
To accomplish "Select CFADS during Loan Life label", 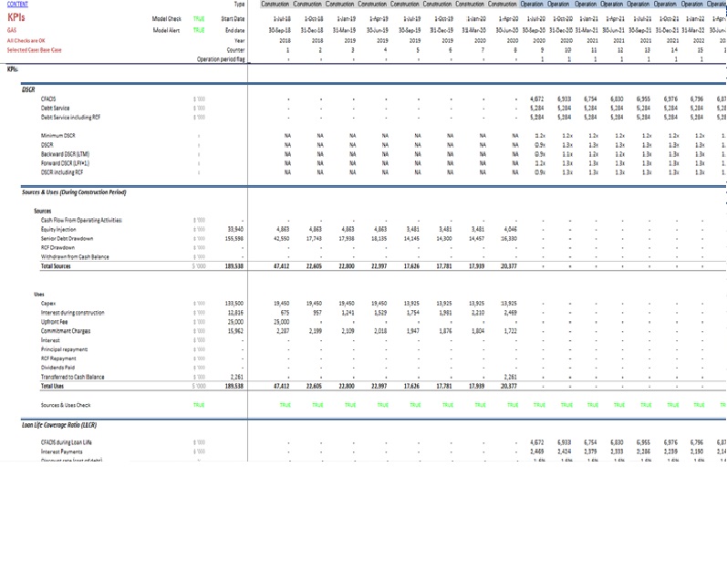I will (x=67, y=442).
